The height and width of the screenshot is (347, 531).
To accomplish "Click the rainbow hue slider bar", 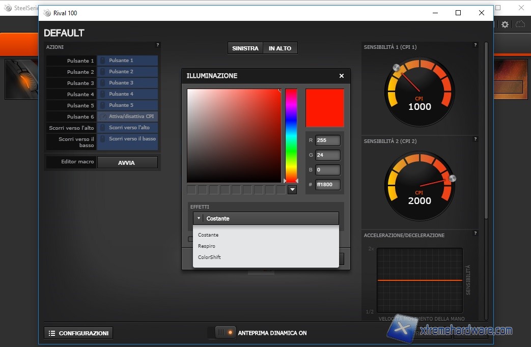I will click(x=291, y=135).
